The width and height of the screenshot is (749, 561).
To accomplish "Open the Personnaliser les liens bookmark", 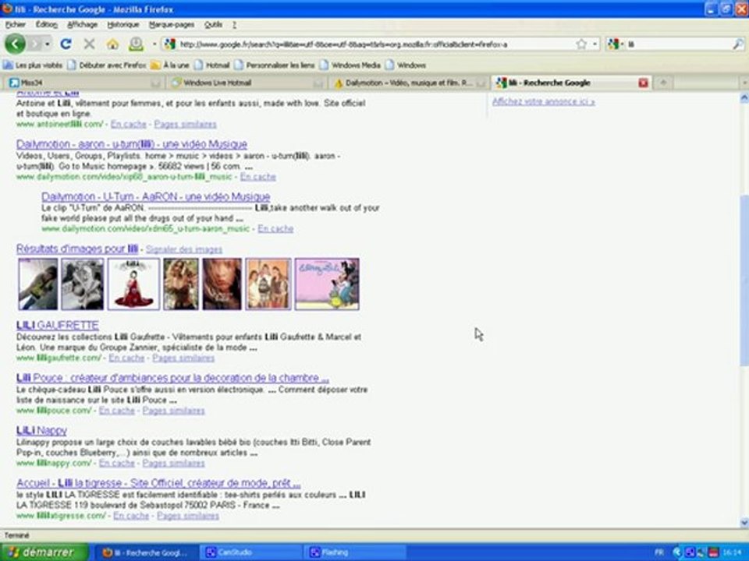I will 274,65.
